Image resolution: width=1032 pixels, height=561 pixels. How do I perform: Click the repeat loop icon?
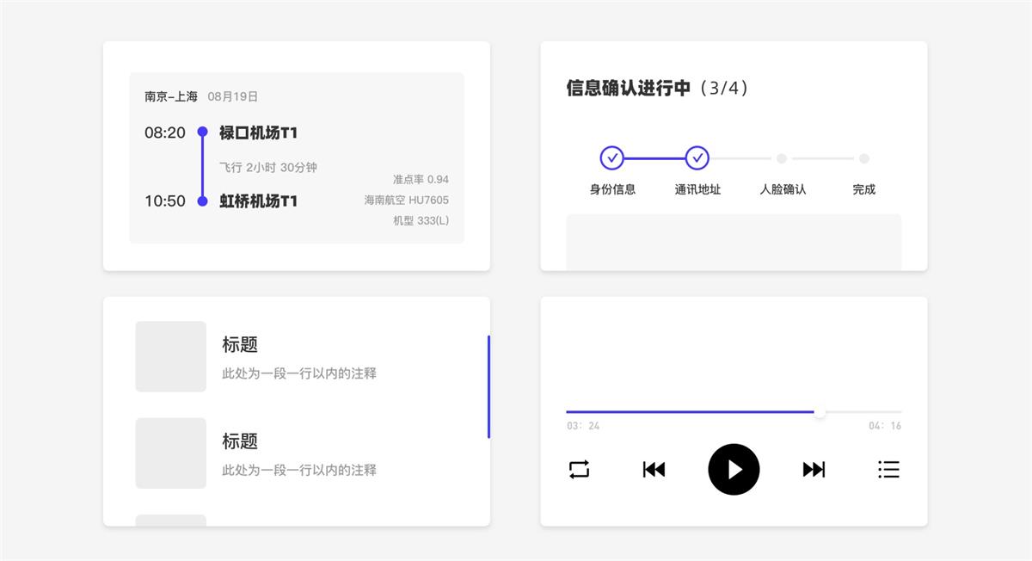[x=579, y=469]
